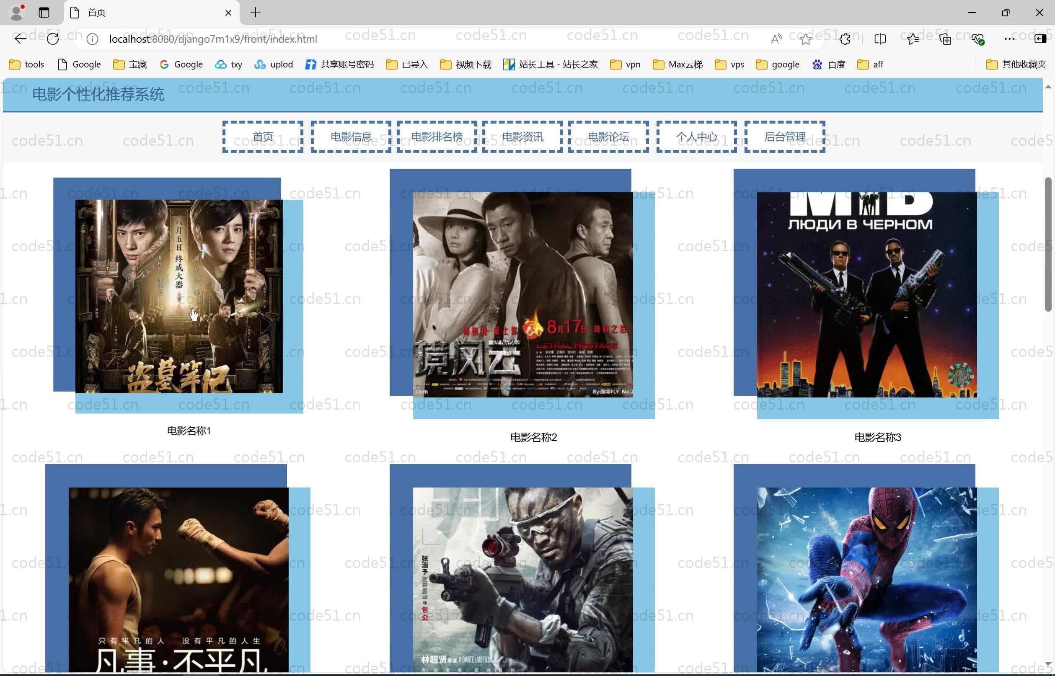
Task: Open the Spider-Man movie poster
Action: (x=867, y=579)
